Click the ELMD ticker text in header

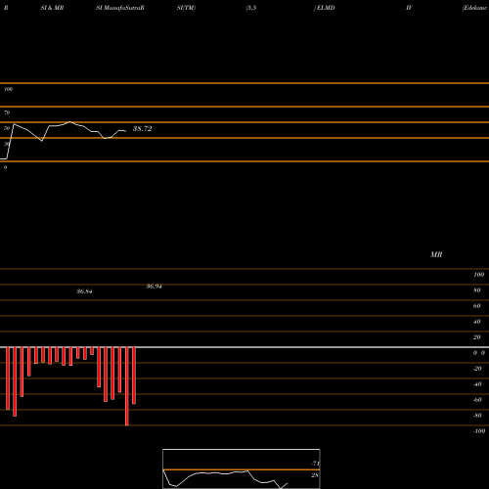pyautogui.click(x=326, y=8)
